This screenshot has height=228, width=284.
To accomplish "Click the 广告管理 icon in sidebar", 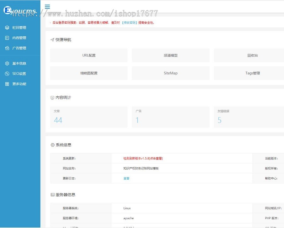I will click(x=7, y=48).
